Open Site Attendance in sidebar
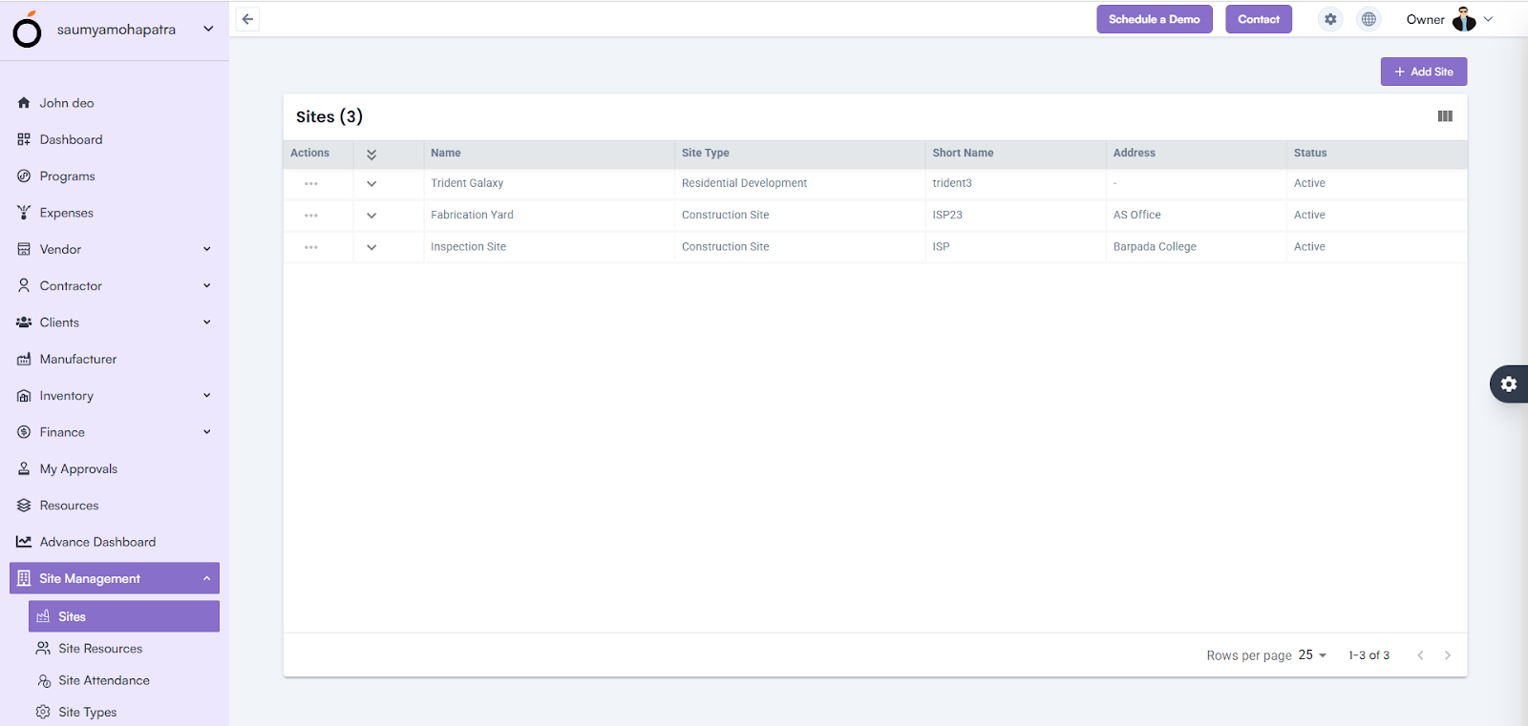Screen dimensions: 1528x726 103,680
